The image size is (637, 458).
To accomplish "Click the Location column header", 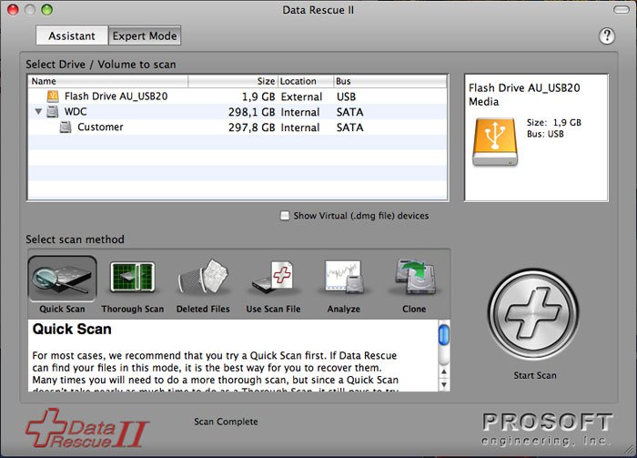I will click(x=304, y=81).
